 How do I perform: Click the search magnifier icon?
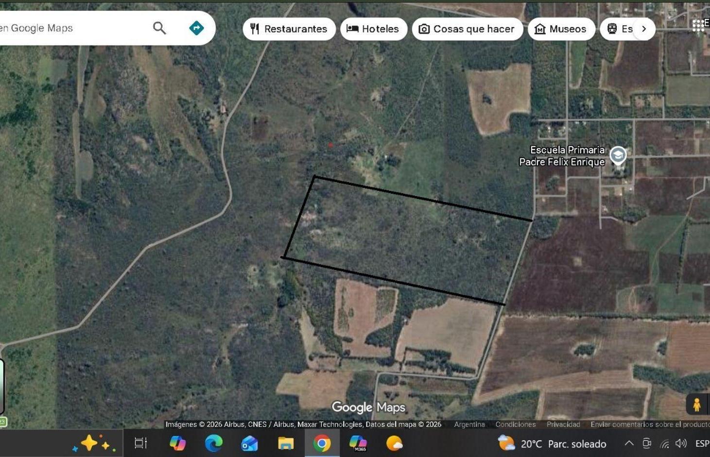tap(159, 28)
